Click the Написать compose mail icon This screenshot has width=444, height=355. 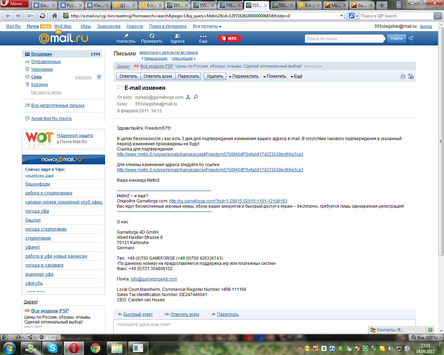coord(126,38)
